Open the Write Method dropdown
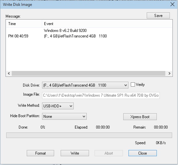The height and width of the screenshot is (165, 178). click(x=58, y=106)
